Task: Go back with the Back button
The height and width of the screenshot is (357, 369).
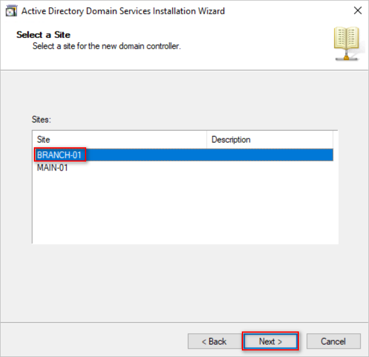Action: click(x=215, y=341)
